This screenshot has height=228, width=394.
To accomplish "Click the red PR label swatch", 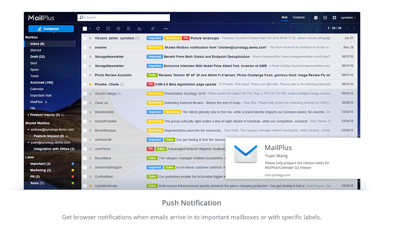I will (73, 177).
